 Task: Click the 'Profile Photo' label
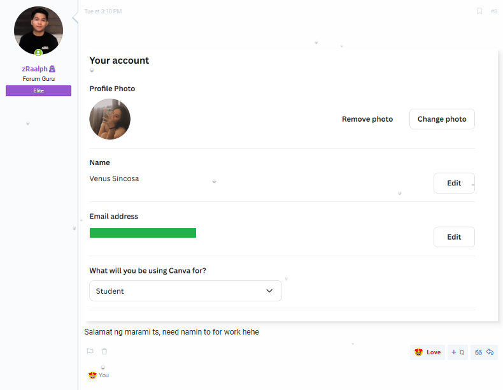[x=112, y=89]
